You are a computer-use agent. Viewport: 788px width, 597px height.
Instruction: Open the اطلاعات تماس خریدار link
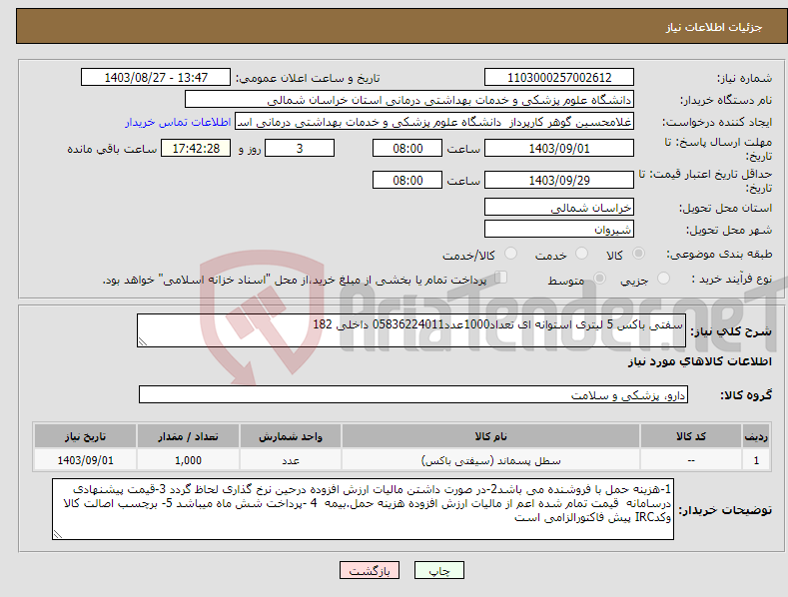pos(178,122)
